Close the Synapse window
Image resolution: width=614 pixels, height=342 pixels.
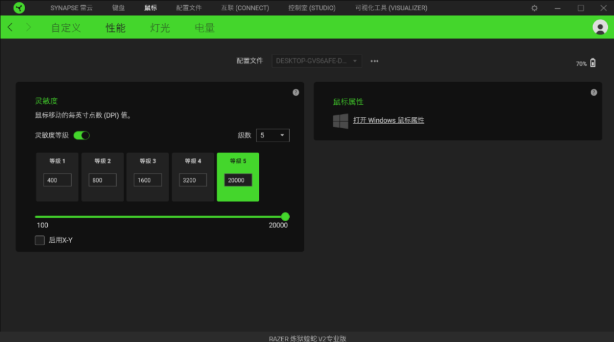[604, 8]
